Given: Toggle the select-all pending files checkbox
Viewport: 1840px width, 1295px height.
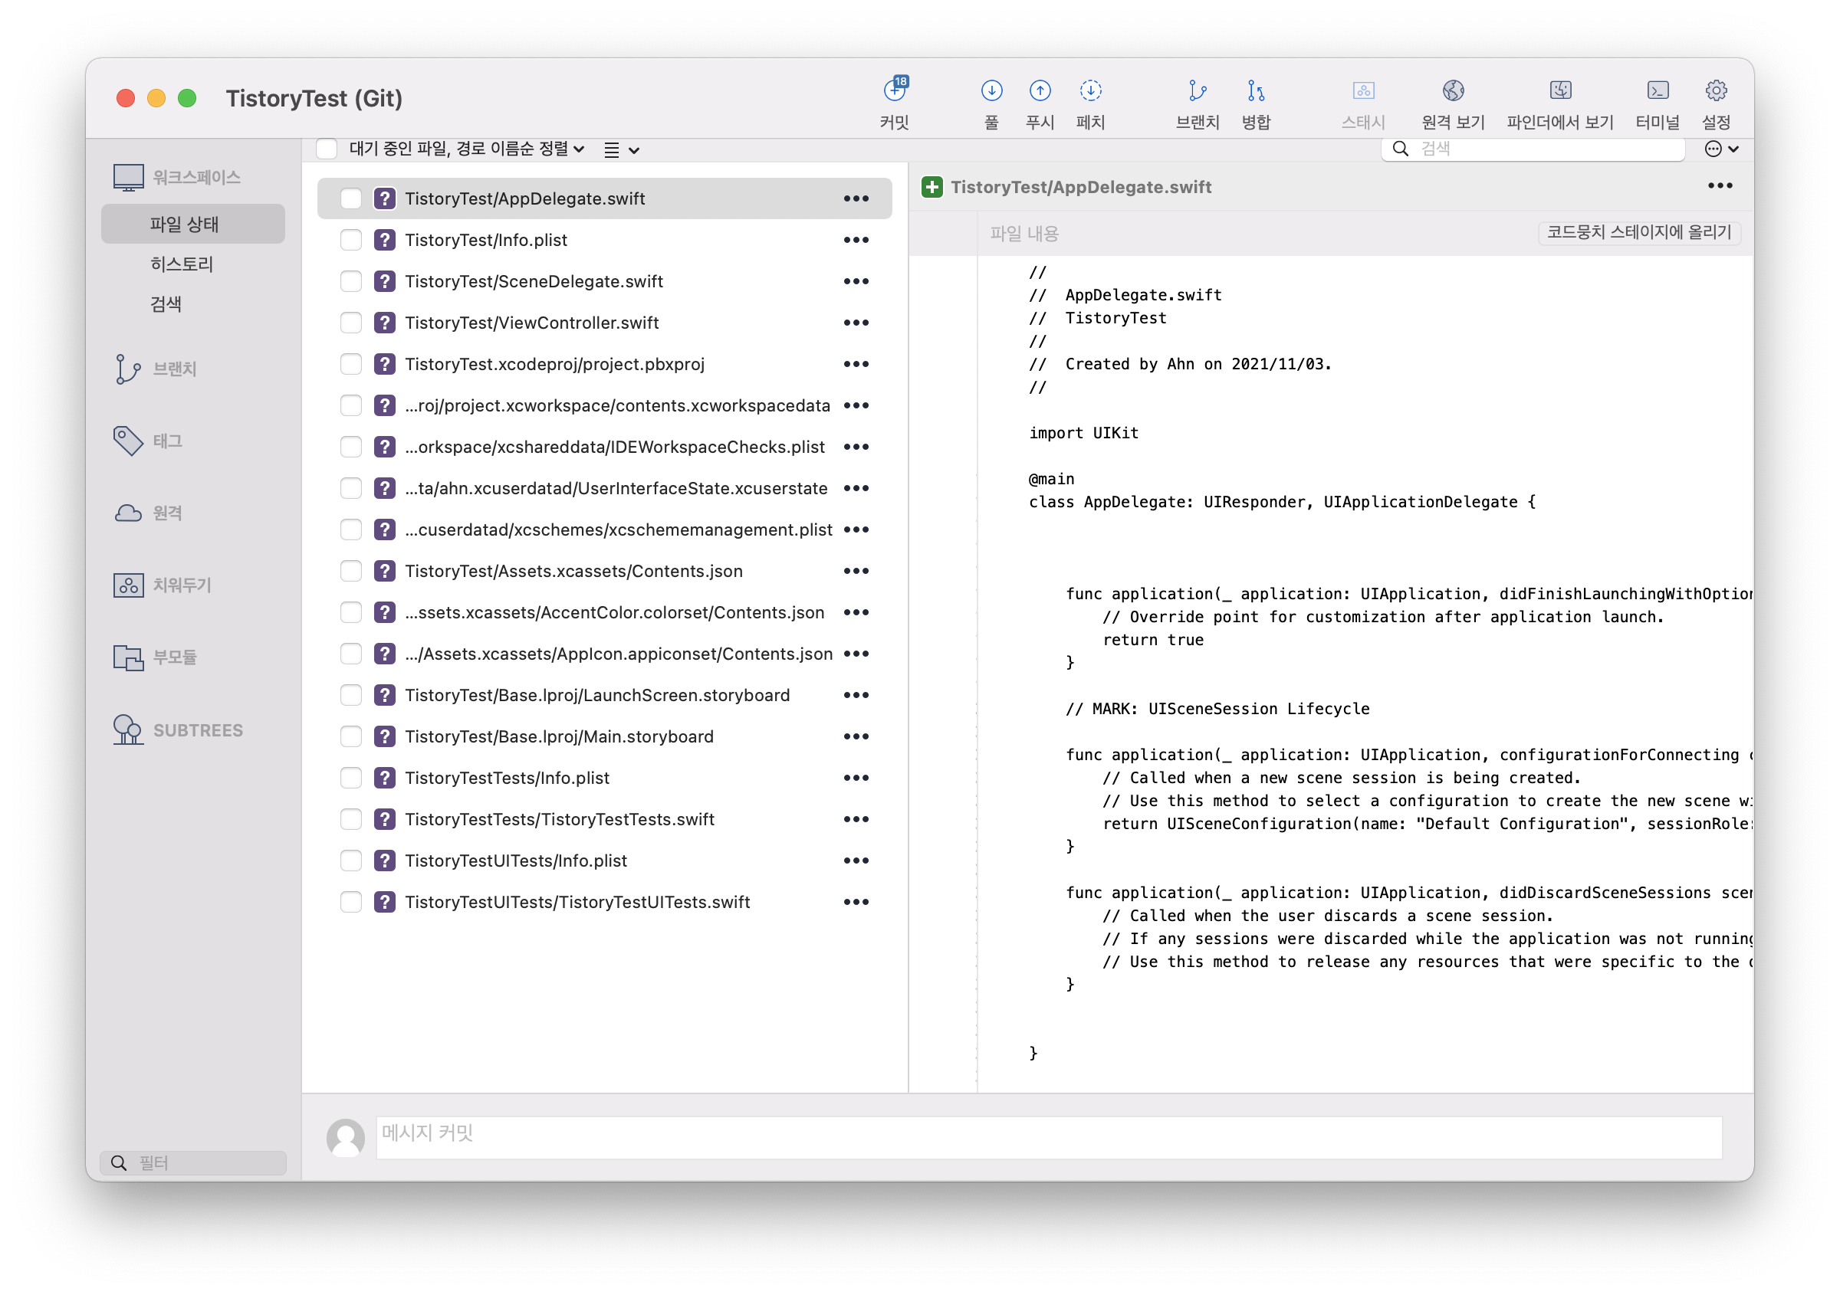Looking at the screenshot, I should click(x=326, y=149).
